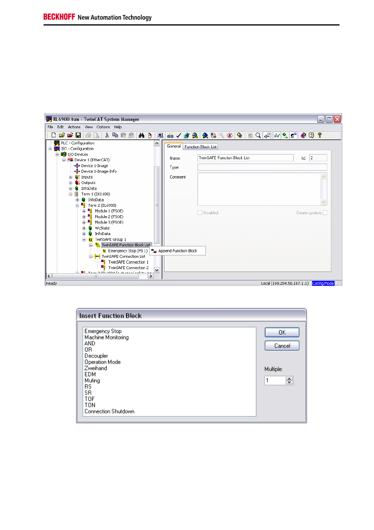Expand the Outputs tree node

pos(71,183)
